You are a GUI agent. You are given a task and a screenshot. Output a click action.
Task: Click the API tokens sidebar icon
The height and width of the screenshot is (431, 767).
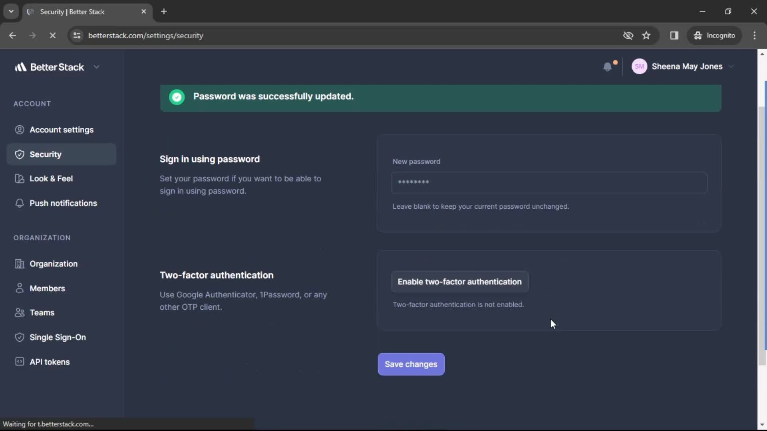[x=19, y=362]
